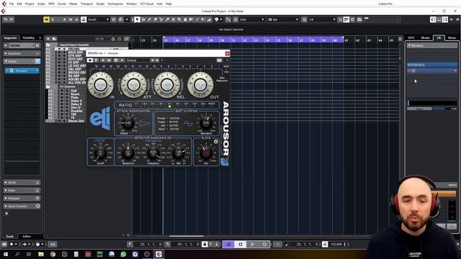Select the Zoom magnifier tool
Image resolution: width=461 pixels, height=259 pixels.
click(179, 19)
